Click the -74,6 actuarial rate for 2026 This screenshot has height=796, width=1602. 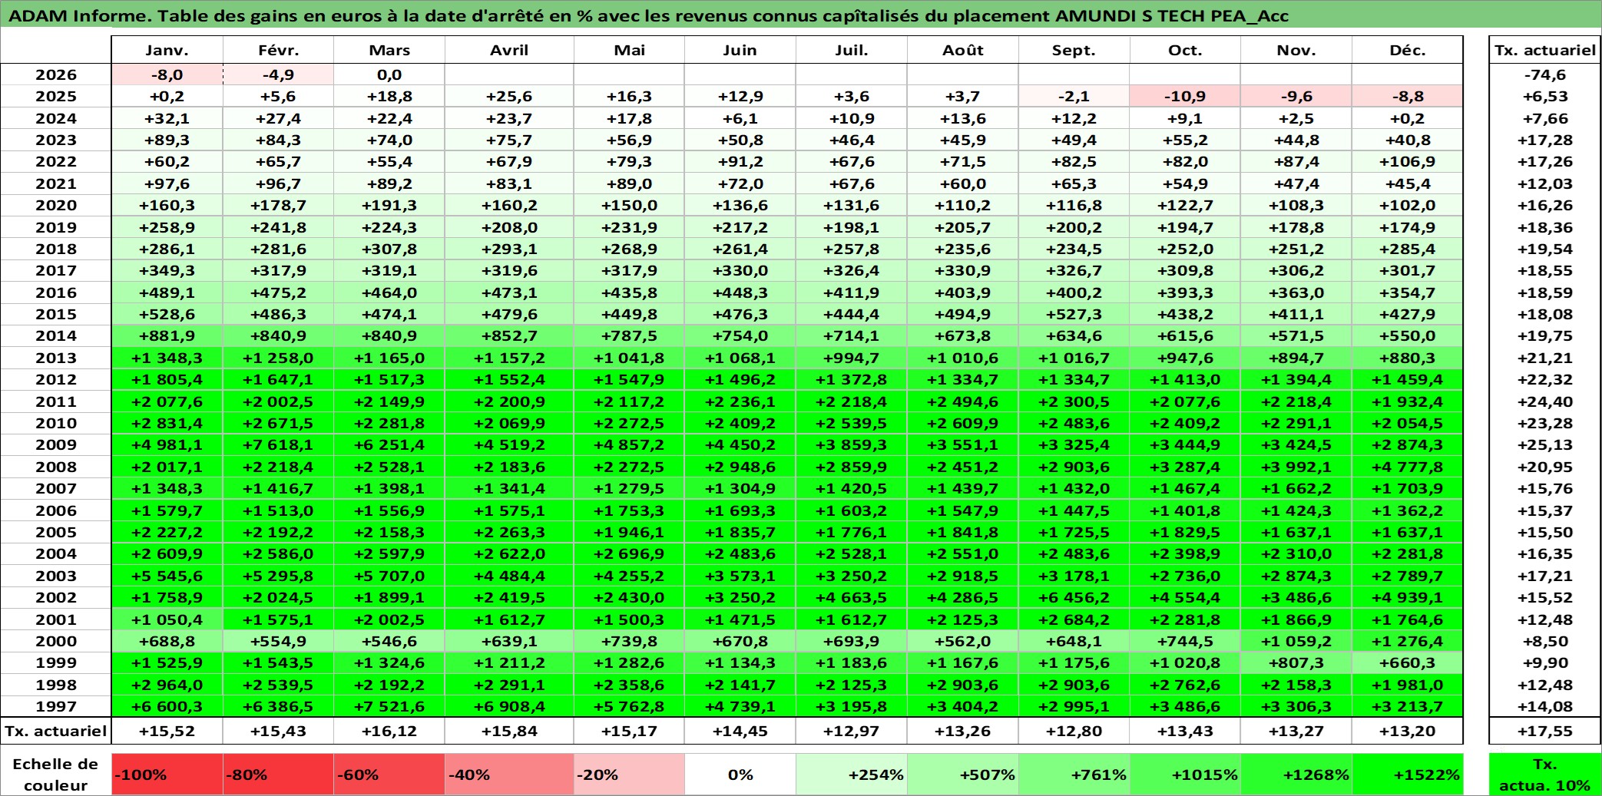(1544, 74)
